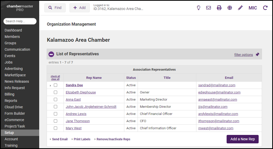Select Anna East's checkbox
Screen dimensions: 273x149
[x=55, y=100]
